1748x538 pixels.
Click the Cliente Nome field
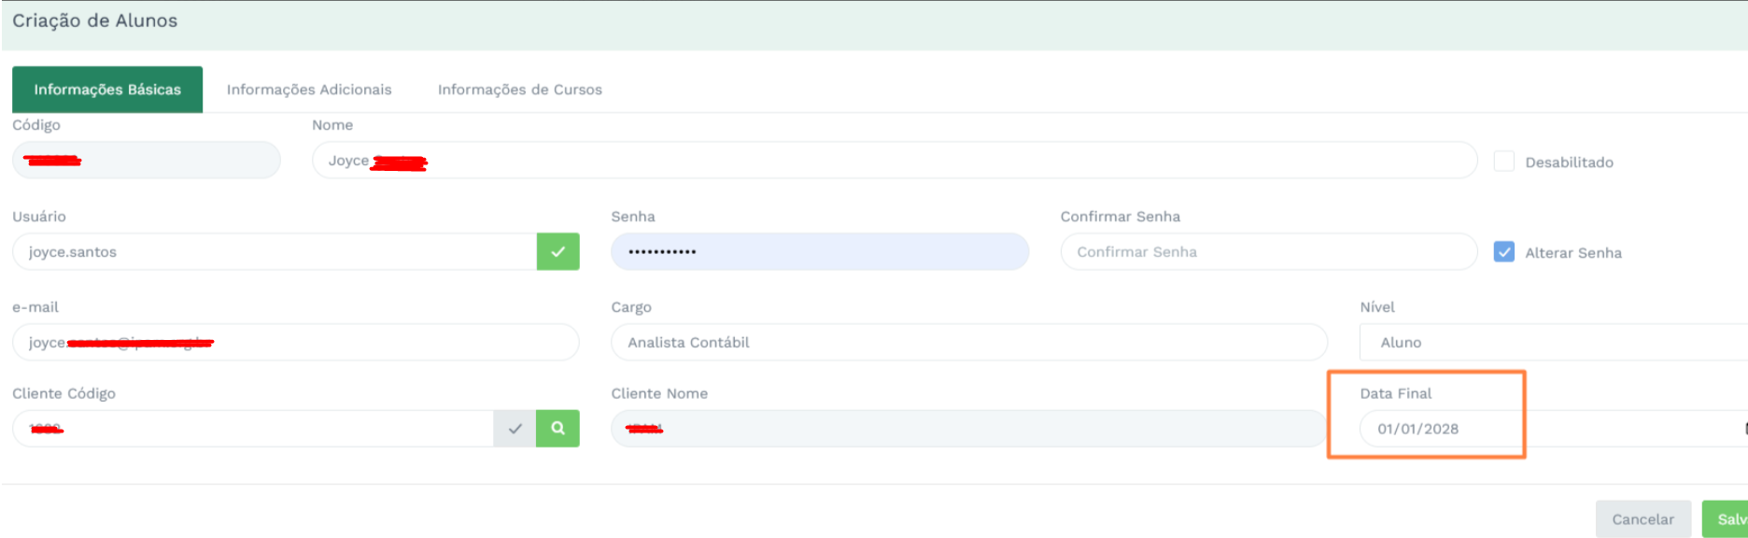[x=968, y=429]
